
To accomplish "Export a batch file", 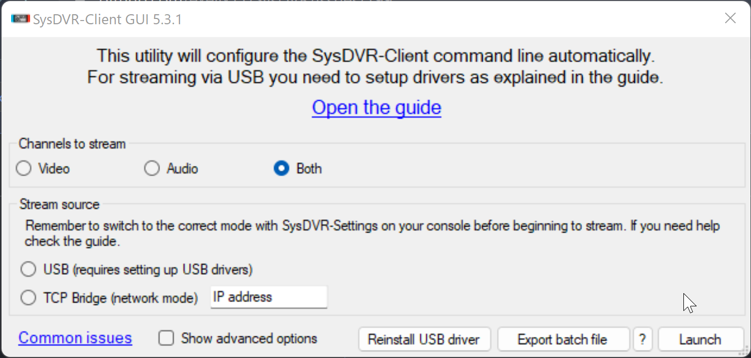I will coord(563,339).
